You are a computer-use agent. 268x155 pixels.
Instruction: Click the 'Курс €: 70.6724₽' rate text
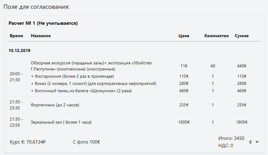pos(30,142)
